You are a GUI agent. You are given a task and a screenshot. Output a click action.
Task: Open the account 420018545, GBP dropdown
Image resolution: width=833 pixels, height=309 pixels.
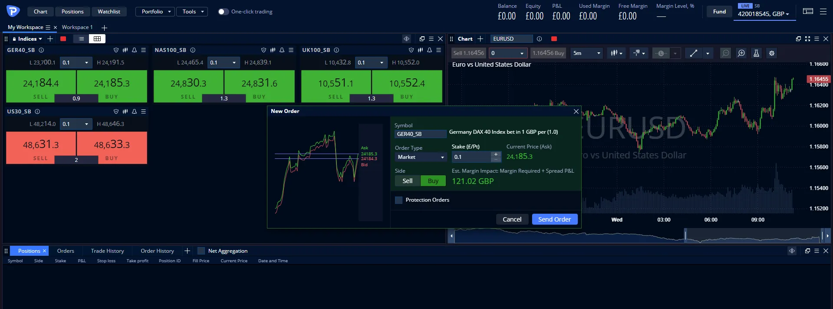pos(763,14)
